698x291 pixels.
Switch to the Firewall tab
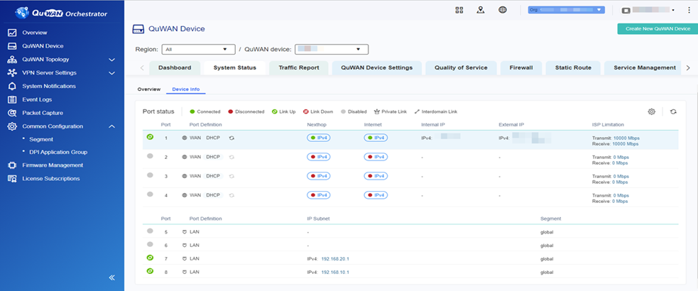(521, 67)
